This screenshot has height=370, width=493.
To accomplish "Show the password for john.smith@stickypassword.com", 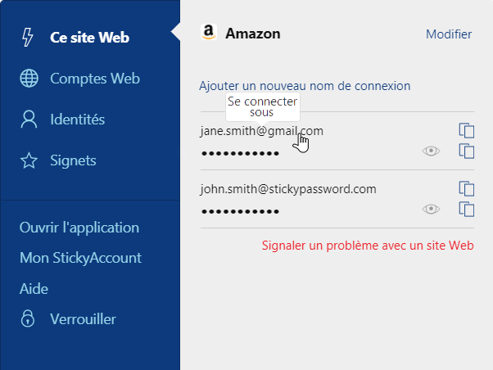I will click(431, 209).
